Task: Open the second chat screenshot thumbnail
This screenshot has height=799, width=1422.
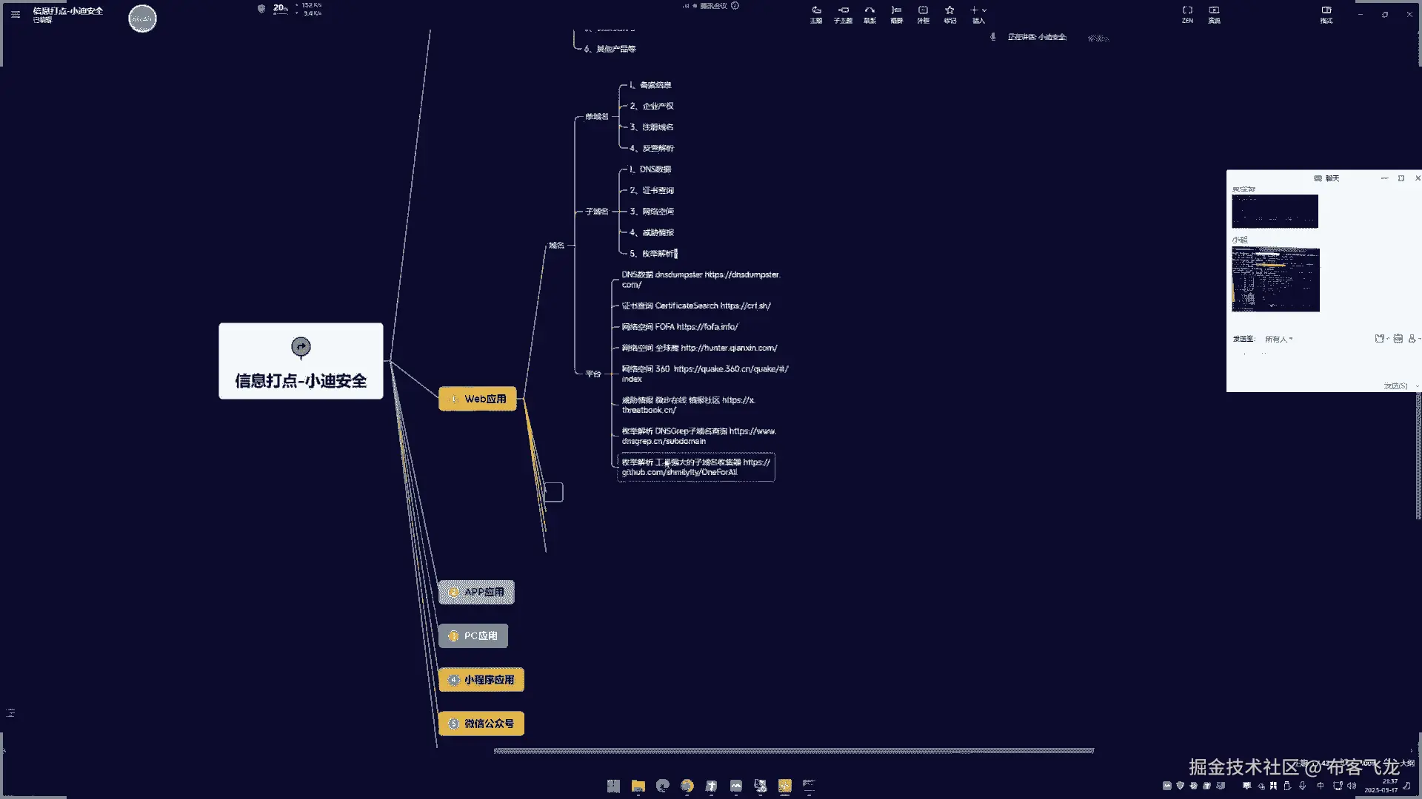Action: point(1275,280)
